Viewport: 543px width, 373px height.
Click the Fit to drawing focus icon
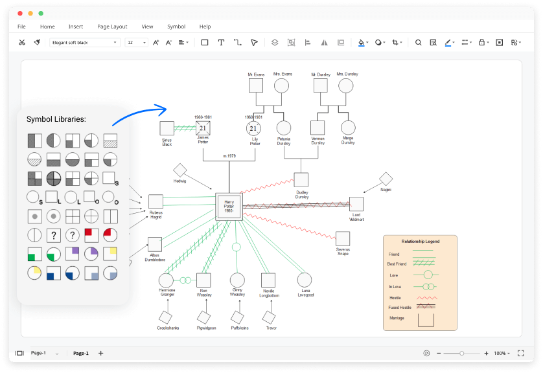tap(500, 43)
